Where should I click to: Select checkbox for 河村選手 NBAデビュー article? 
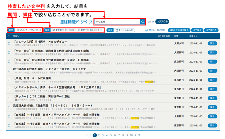pos(9,43)
